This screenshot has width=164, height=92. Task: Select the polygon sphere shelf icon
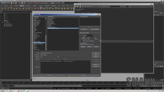tap(5, 8)
